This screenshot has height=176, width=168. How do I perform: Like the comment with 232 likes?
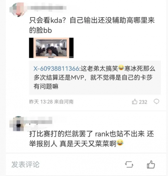click(135, 102)
